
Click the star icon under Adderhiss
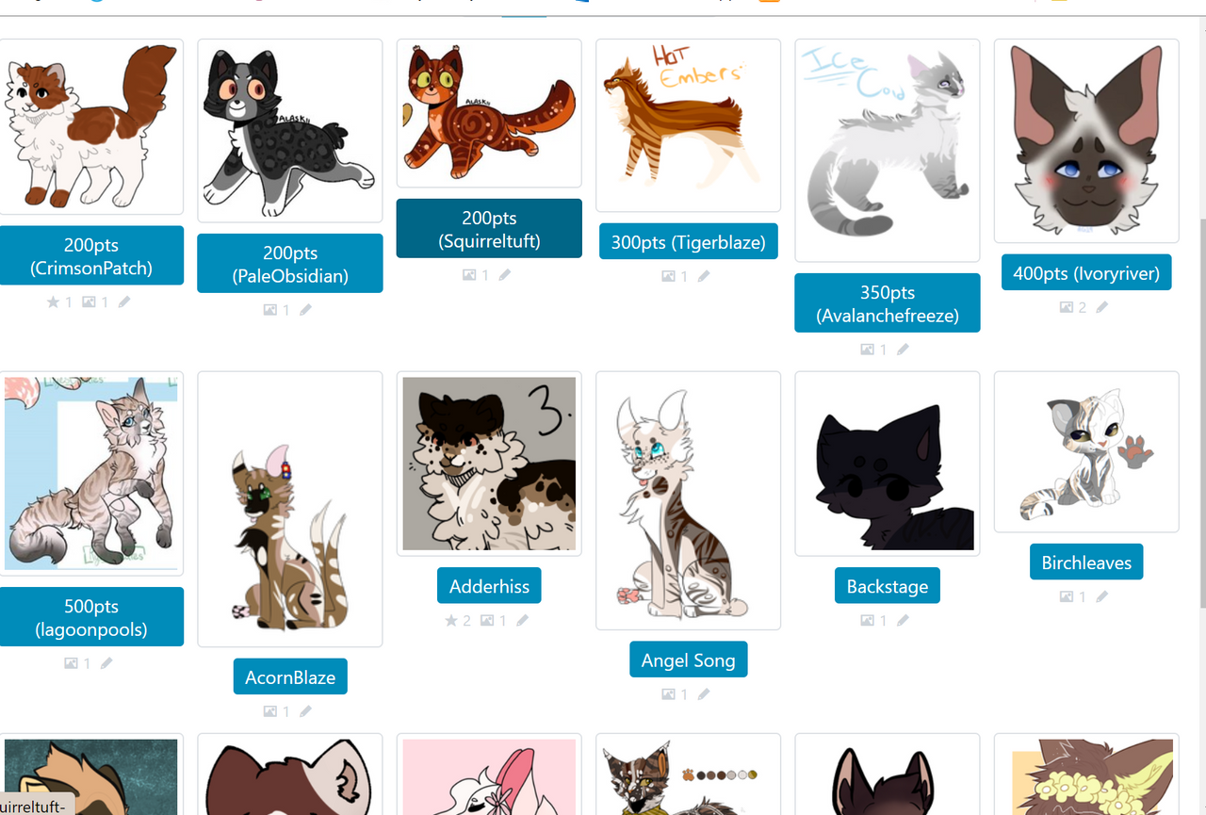(x=451, y=620)
